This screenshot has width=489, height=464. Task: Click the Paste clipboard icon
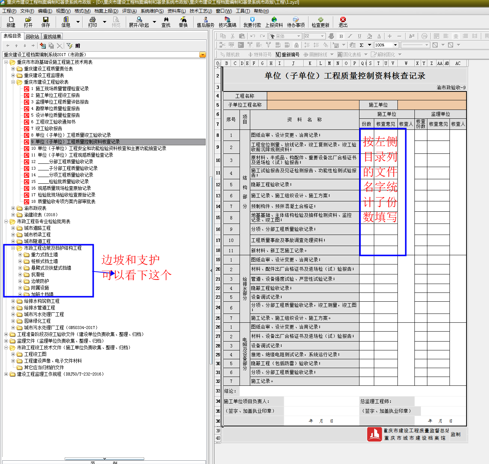coord(242,36)
